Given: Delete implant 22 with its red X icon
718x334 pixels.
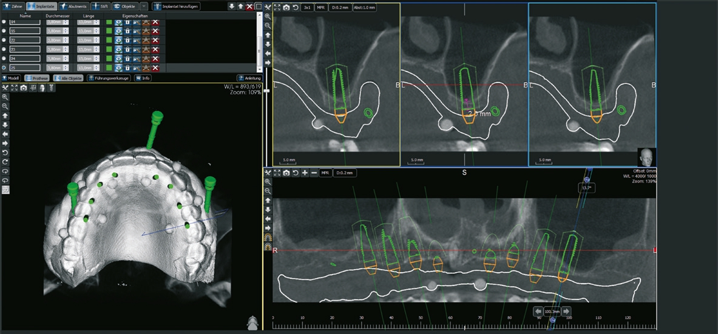Looking at the screenshot, I should click(156, 40).
